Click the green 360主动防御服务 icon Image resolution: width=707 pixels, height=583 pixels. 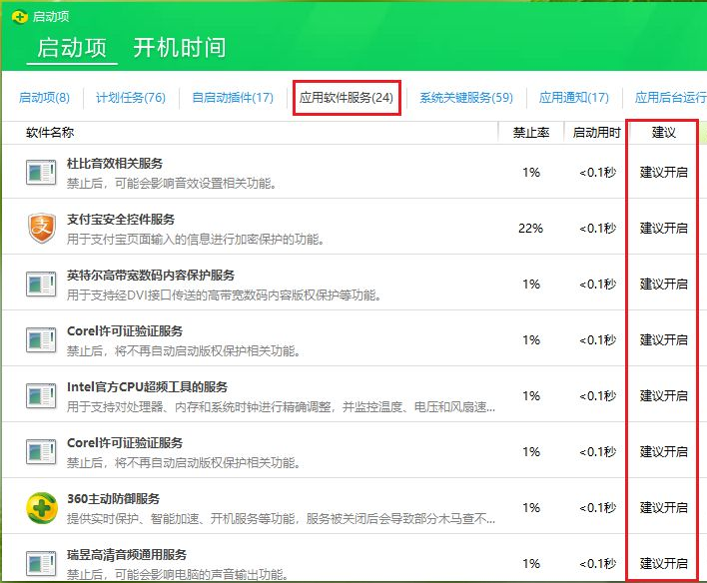(x=42, y=508)
